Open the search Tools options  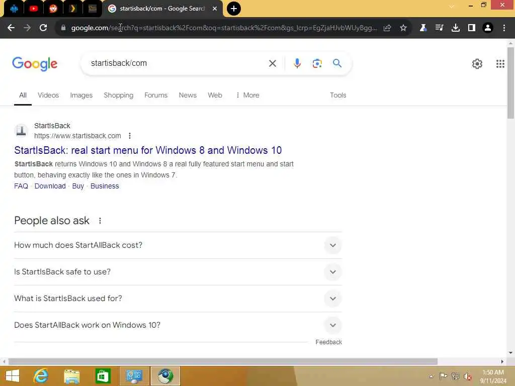(338, 95)
